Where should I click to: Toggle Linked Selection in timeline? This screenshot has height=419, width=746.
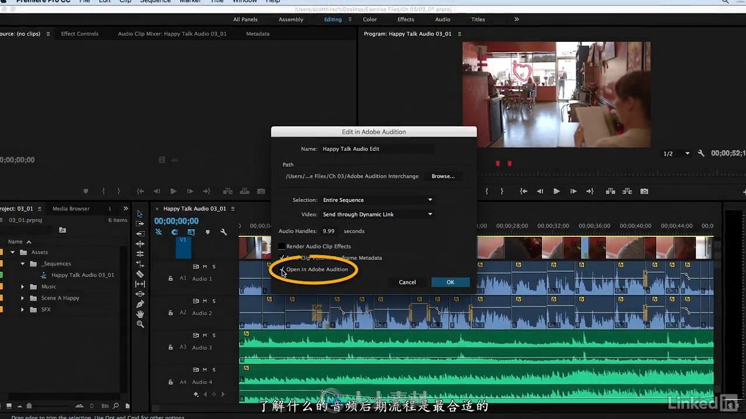191,232
